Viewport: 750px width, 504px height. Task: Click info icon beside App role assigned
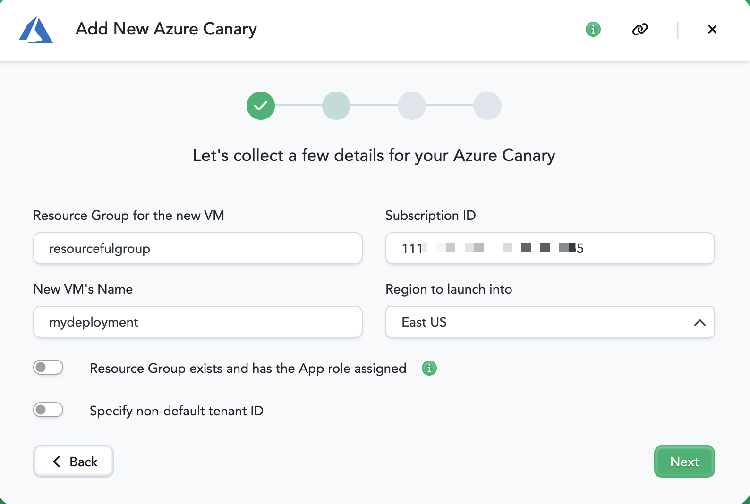tap(429, 368)
